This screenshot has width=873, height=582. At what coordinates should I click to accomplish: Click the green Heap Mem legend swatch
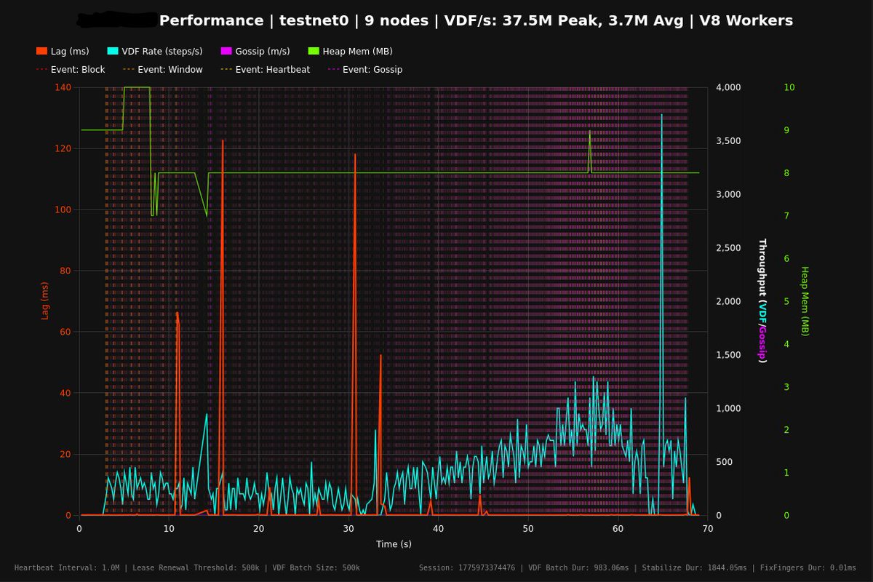tap(314, 51)
